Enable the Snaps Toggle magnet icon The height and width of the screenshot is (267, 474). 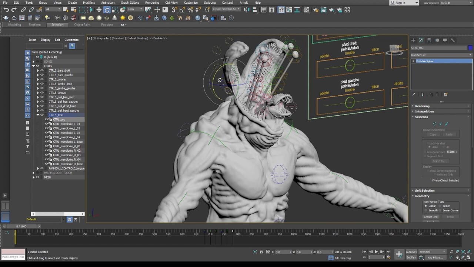174,10
